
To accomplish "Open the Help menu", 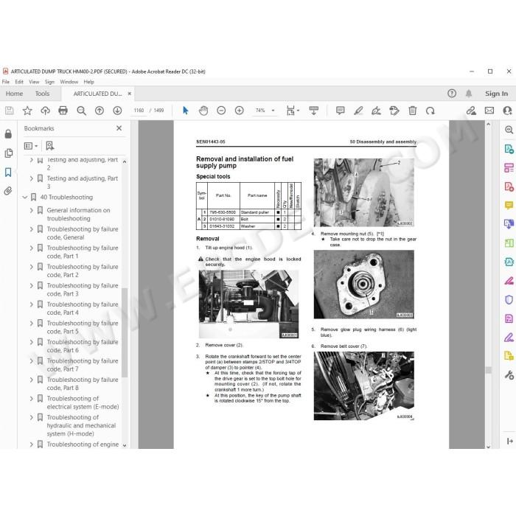I will tap(89, 82).
